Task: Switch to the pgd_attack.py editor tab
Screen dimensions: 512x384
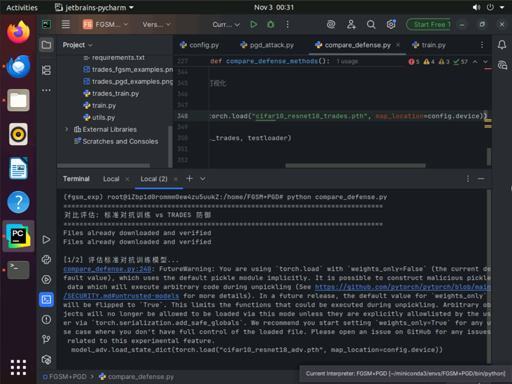Action: click(x=268, y=45)
